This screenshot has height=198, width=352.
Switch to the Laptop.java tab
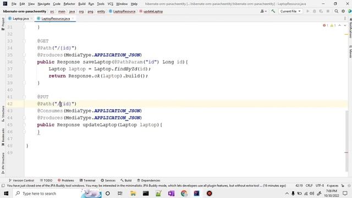pyautogui.click(x=20, y=19)
